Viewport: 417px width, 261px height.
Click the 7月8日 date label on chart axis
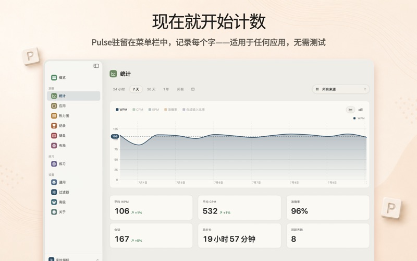point(295,182)
